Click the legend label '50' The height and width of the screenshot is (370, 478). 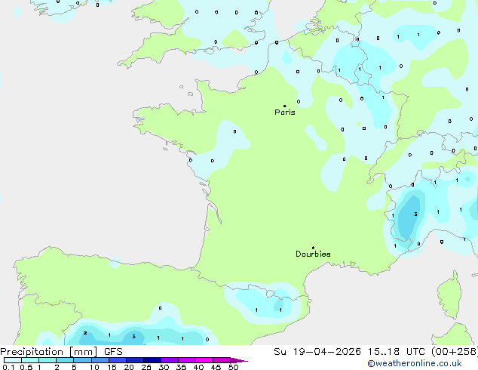(234, 367)
